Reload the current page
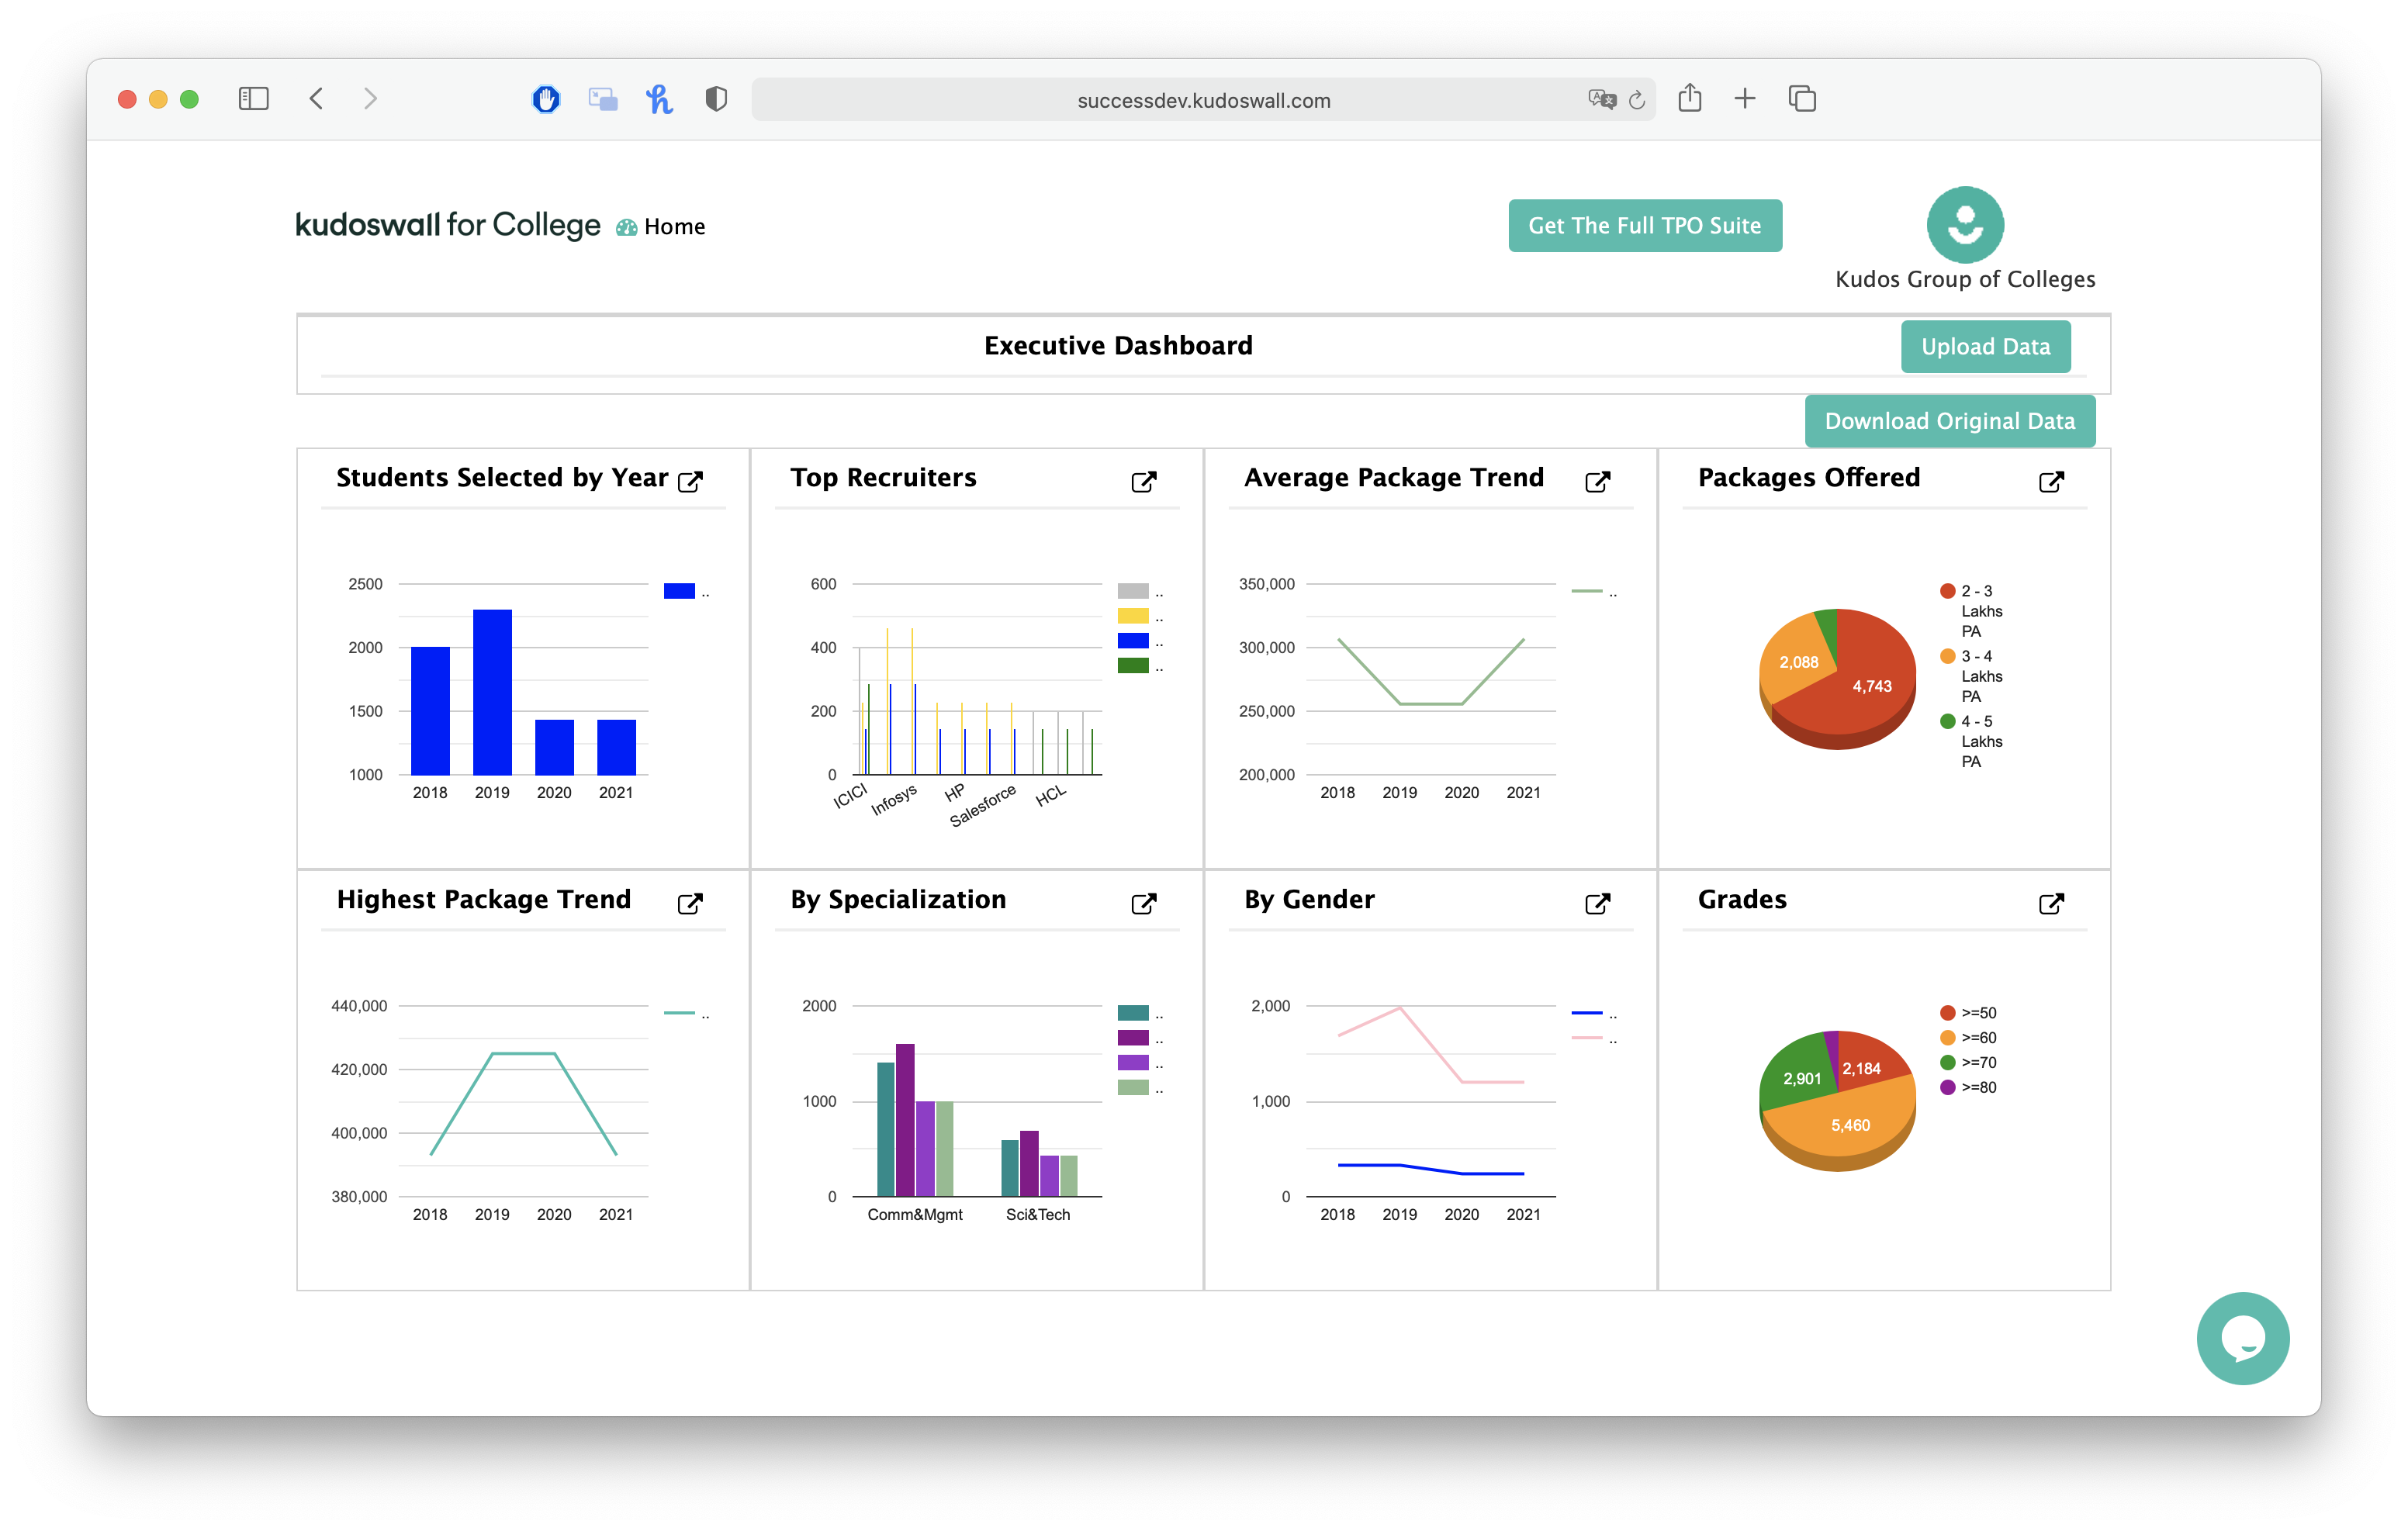Screen dimensions: 2408x1531 1637,100
